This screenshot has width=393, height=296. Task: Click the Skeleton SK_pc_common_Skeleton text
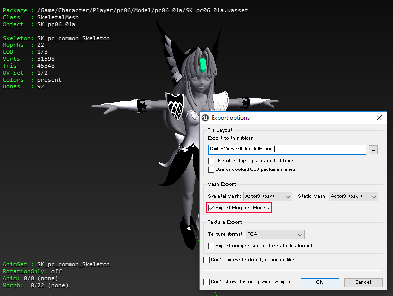(x=73, y=38)
